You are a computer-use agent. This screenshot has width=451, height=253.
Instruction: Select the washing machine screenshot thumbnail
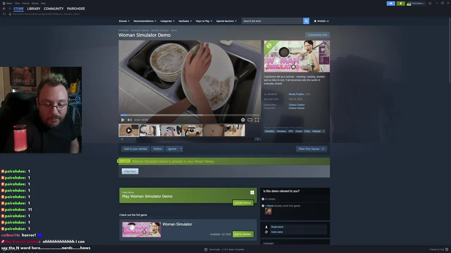[192, 130]
